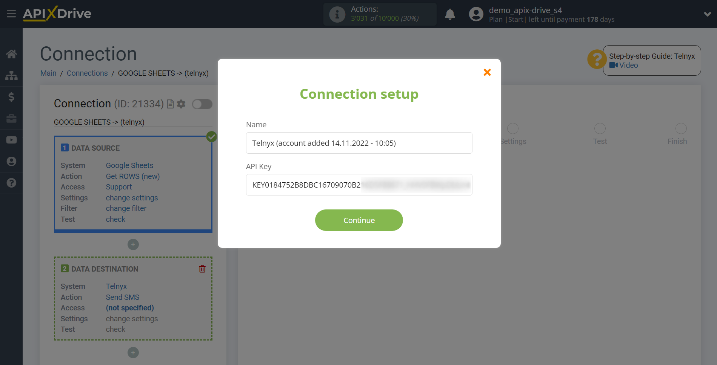Close the Connection setup dialog
The width and height of the screenshot is (717, 365).
click(487, 72)
